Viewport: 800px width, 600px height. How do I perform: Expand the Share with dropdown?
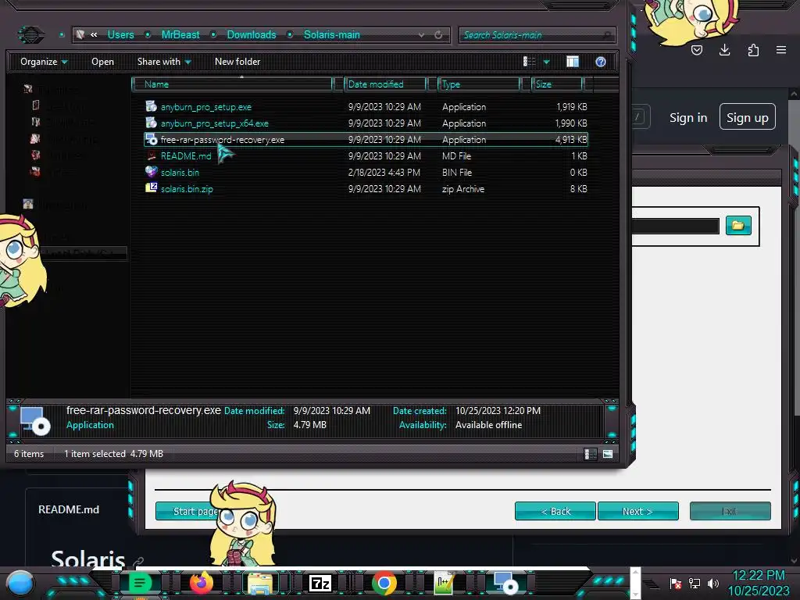164,62
